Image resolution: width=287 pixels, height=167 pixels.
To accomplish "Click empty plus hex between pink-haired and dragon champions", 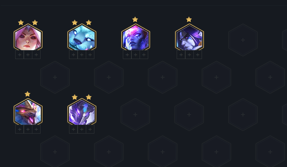I will (55, 77).
